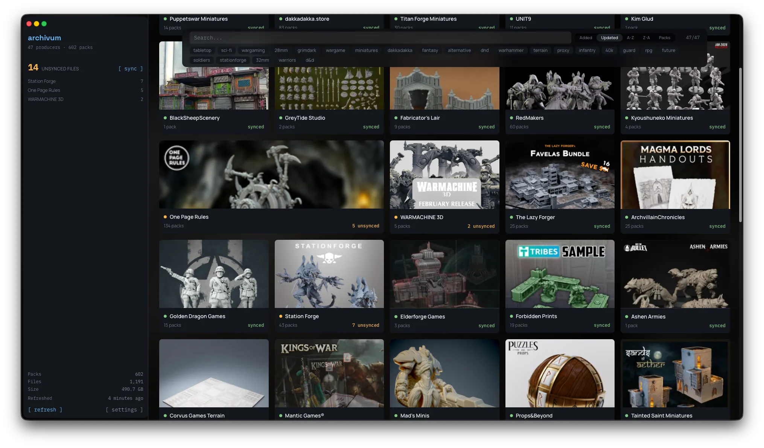The image size is (764, 448).
Task: Click the orange unsynced dot beside One Page Rules
Action: tap(165, 217)
